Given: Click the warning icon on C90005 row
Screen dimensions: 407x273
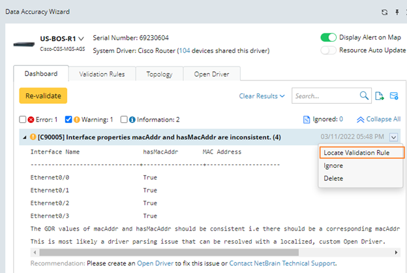Looking at the screenshot, I should click(x=33, y=136).
